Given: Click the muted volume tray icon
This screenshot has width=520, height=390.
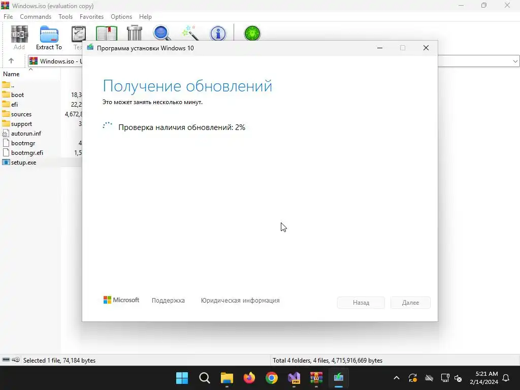Looking at the screenshot, I should tap(458, 378).
